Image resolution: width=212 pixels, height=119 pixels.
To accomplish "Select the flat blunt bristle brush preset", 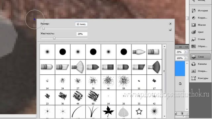I will [154, 52].
